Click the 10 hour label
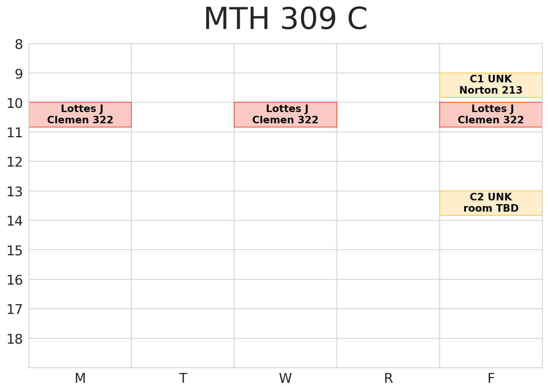Viewport: 548px width, 391px height. 15,103
